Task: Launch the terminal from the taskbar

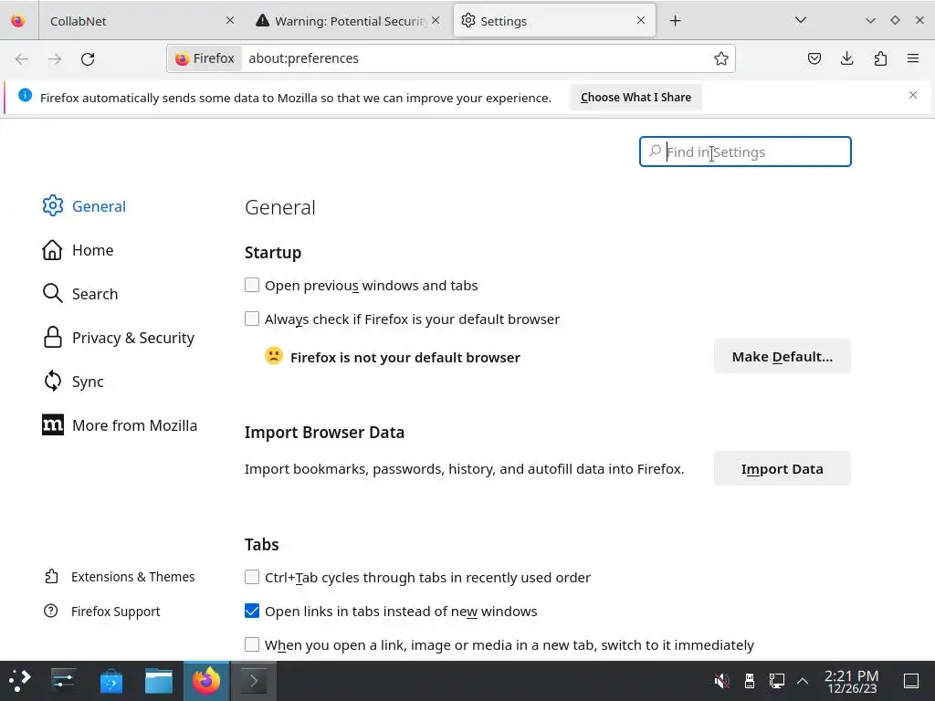Action: coord(253,680)
